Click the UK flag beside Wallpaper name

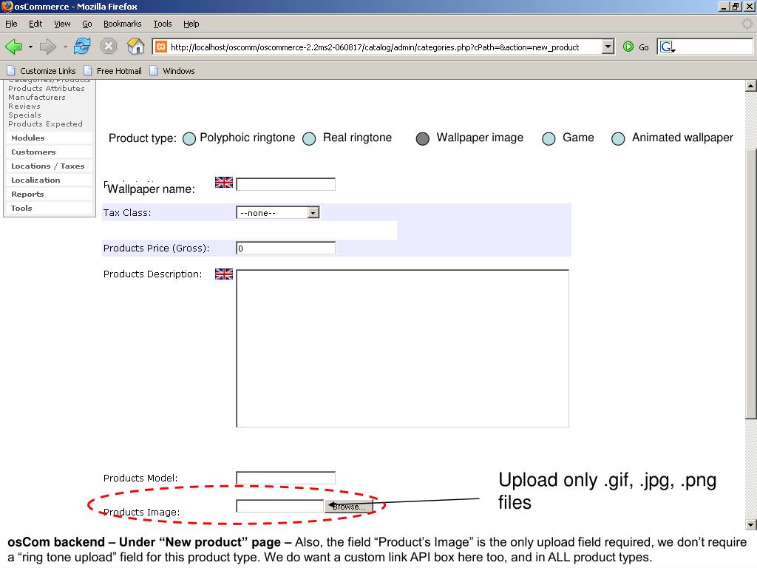coord(223,183)
